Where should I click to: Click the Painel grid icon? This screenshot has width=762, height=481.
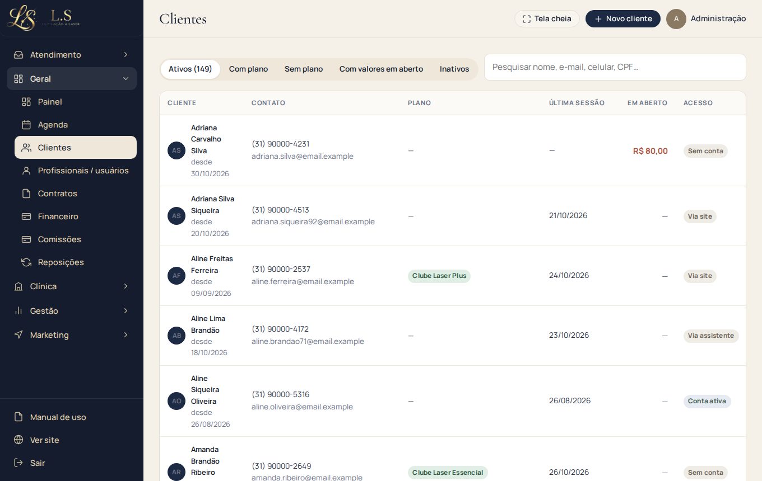(26, 102)
